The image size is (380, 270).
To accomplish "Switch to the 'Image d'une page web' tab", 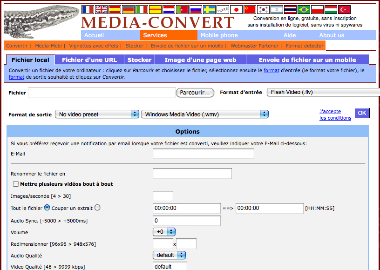I will pyautogui.click(x=200, y=60).
